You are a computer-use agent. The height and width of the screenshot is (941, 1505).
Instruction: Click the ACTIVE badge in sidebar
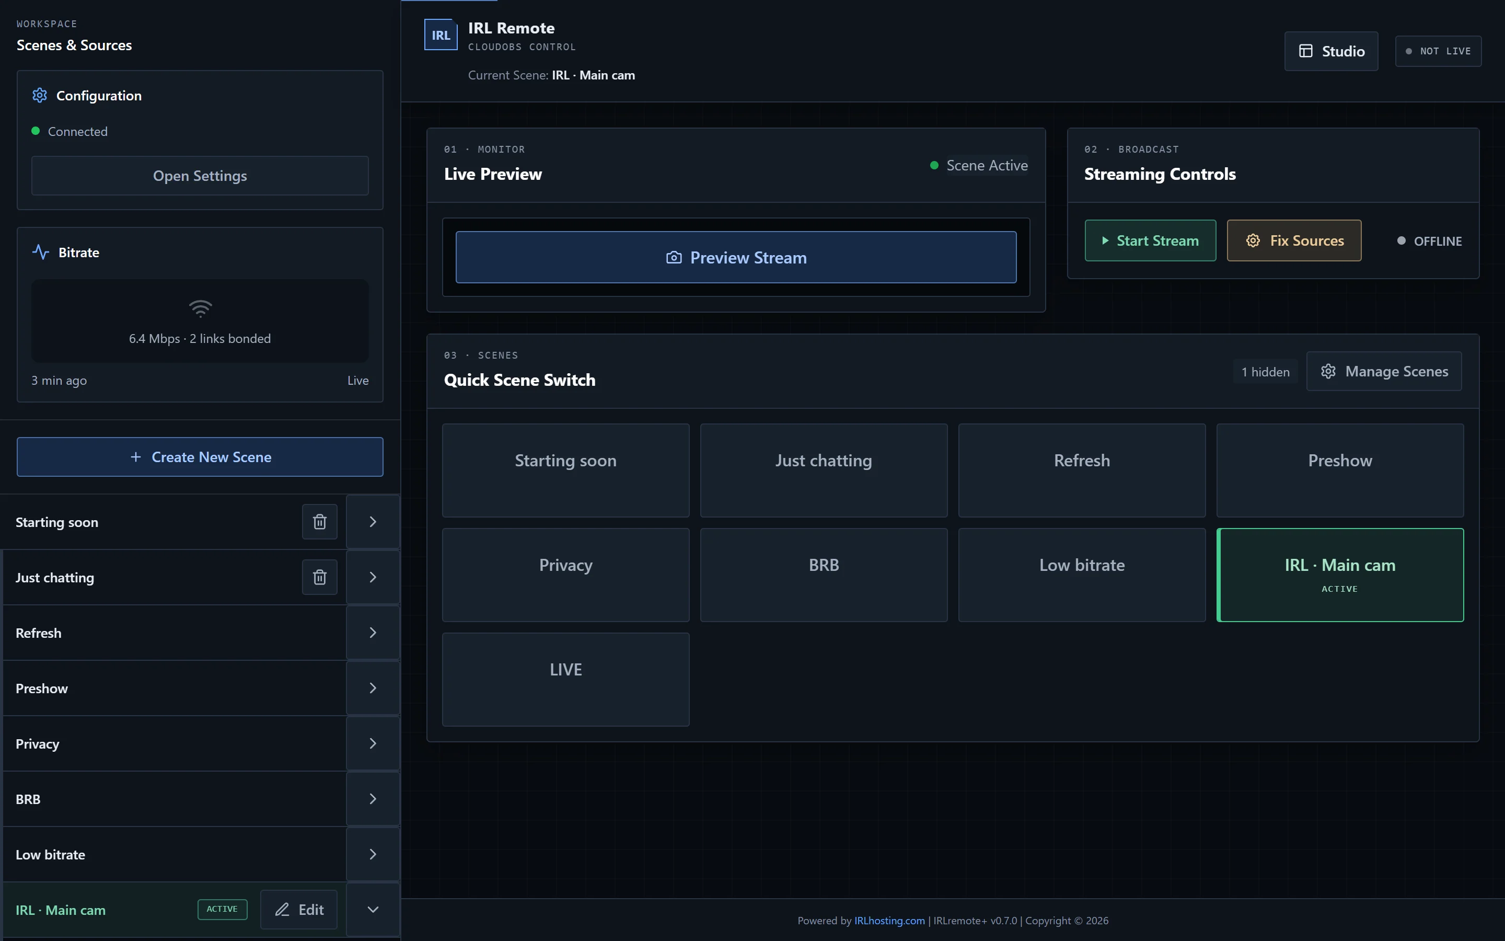point(222,909)
